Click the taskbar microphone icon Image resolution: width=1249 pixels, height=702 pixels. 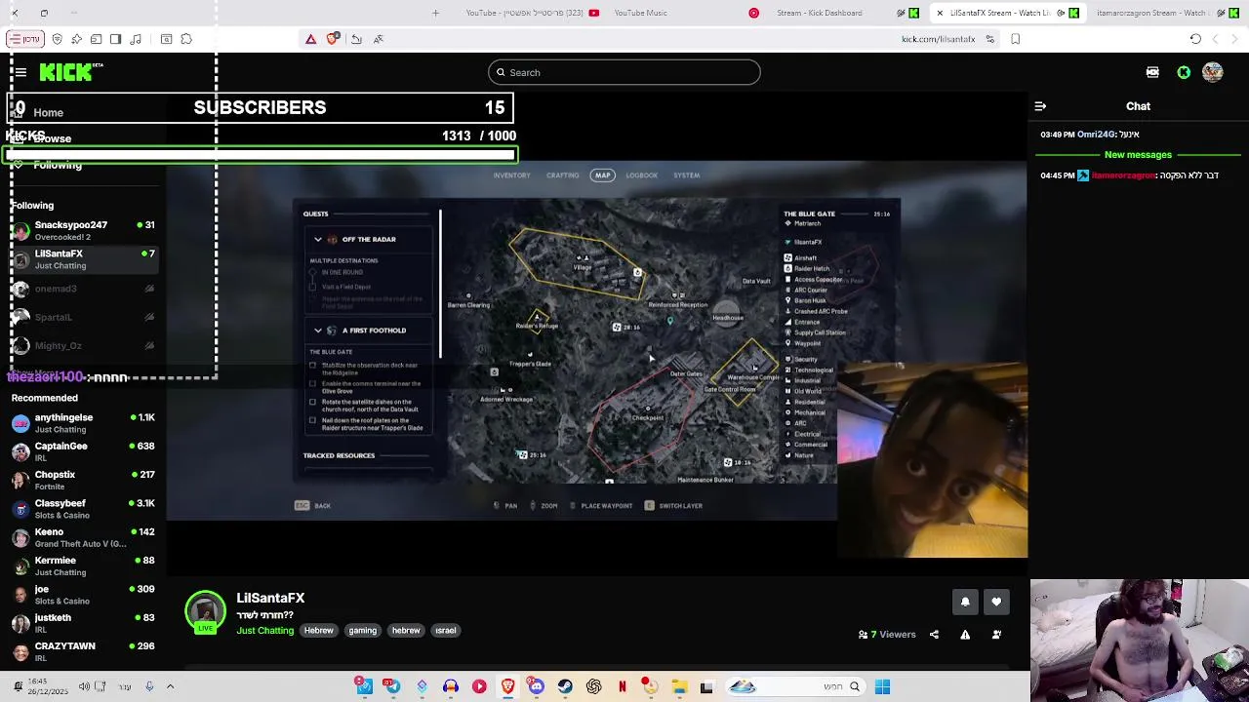[149, 686]
